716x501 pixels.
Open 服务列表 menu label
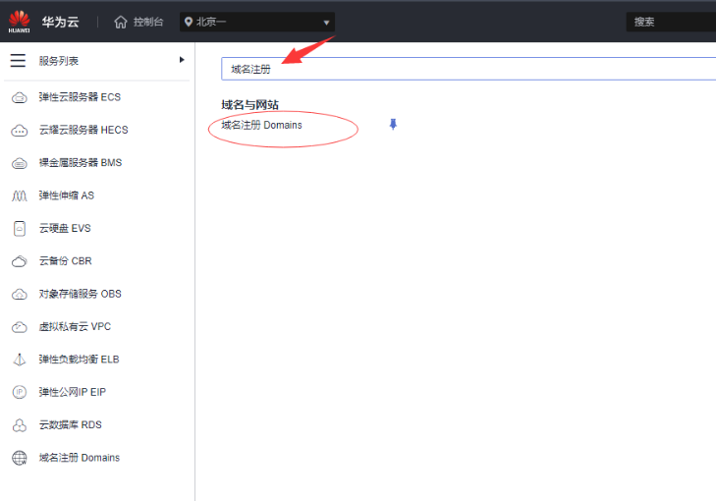pyautogui.click(x=59, y=61)
